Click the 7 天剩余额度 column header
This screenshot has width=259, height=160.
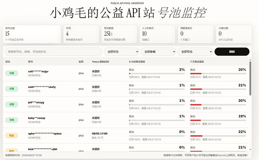click(197, 62)
